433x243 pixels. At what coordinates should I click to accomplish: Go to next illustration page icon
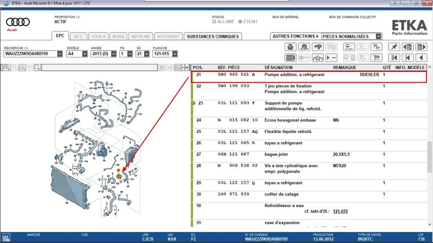click(x=421, y=47)
